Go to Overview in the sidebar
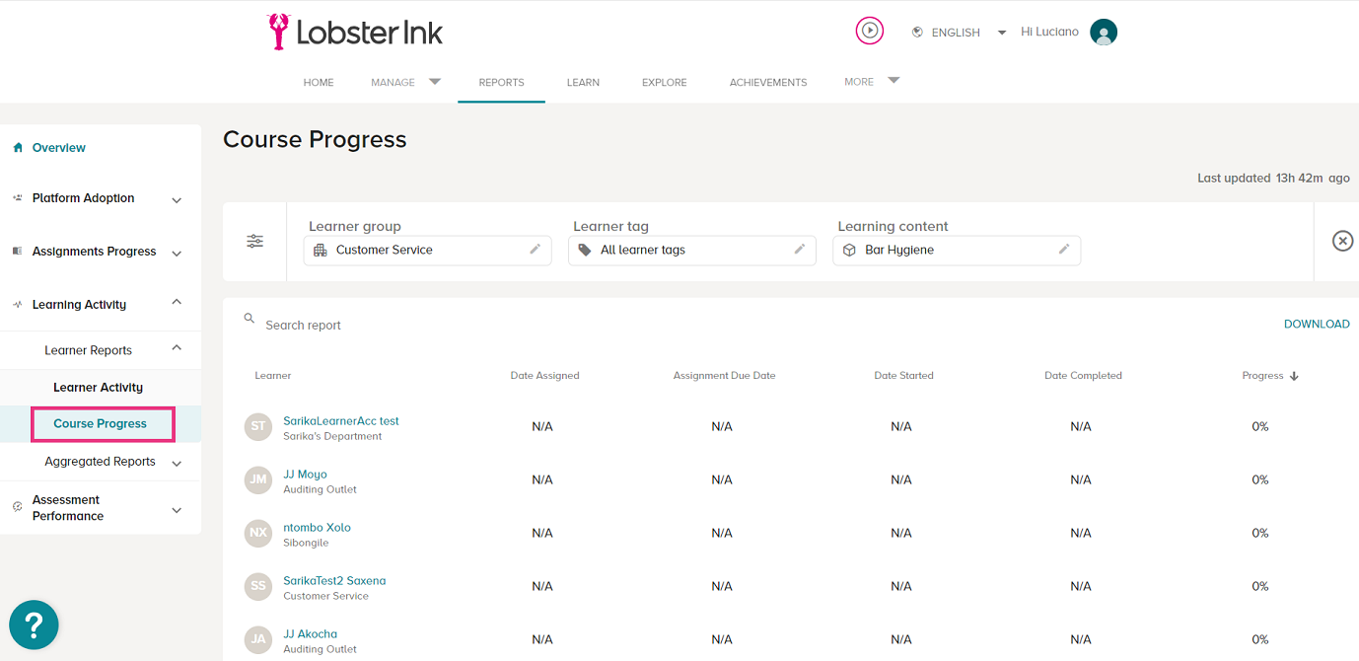Viewport: 1359px width, 661px height. pos(59,148)
